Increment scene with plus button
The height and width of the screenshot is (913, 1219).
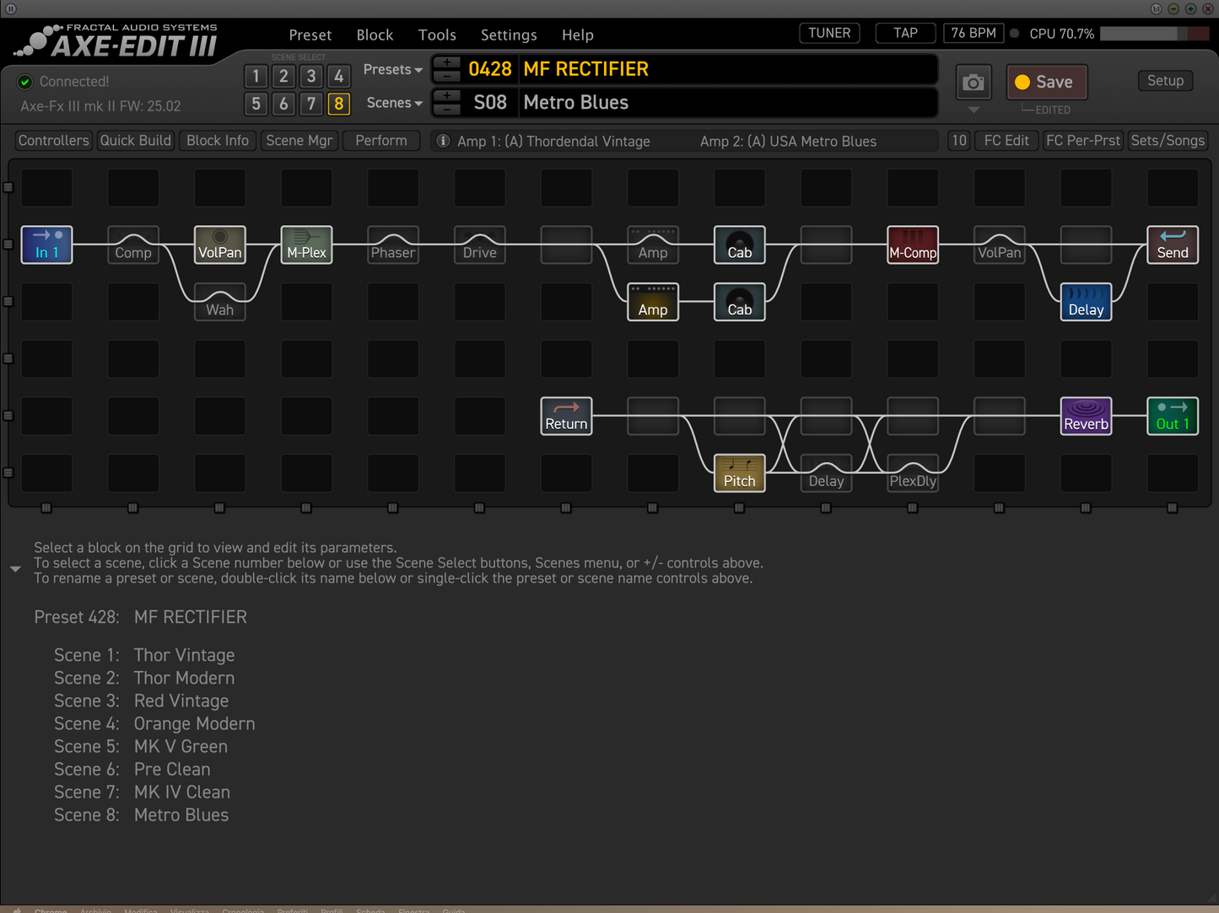coord(447,96)
